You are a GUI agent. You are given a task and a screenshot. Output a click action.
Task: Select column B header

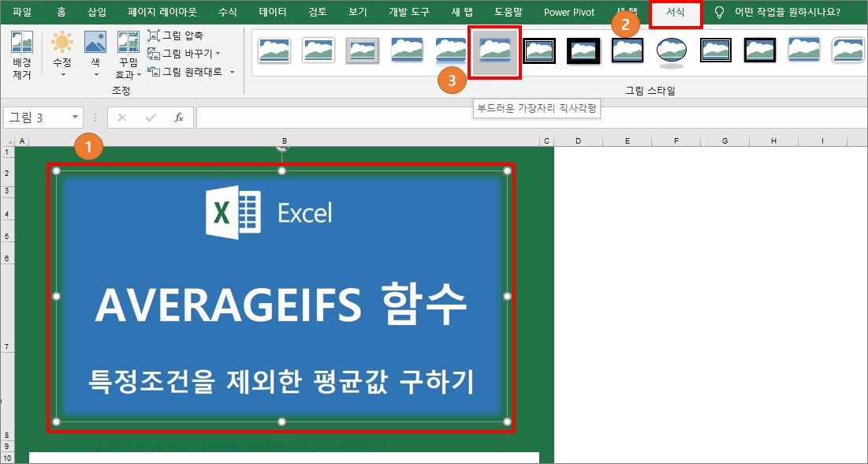284,141
